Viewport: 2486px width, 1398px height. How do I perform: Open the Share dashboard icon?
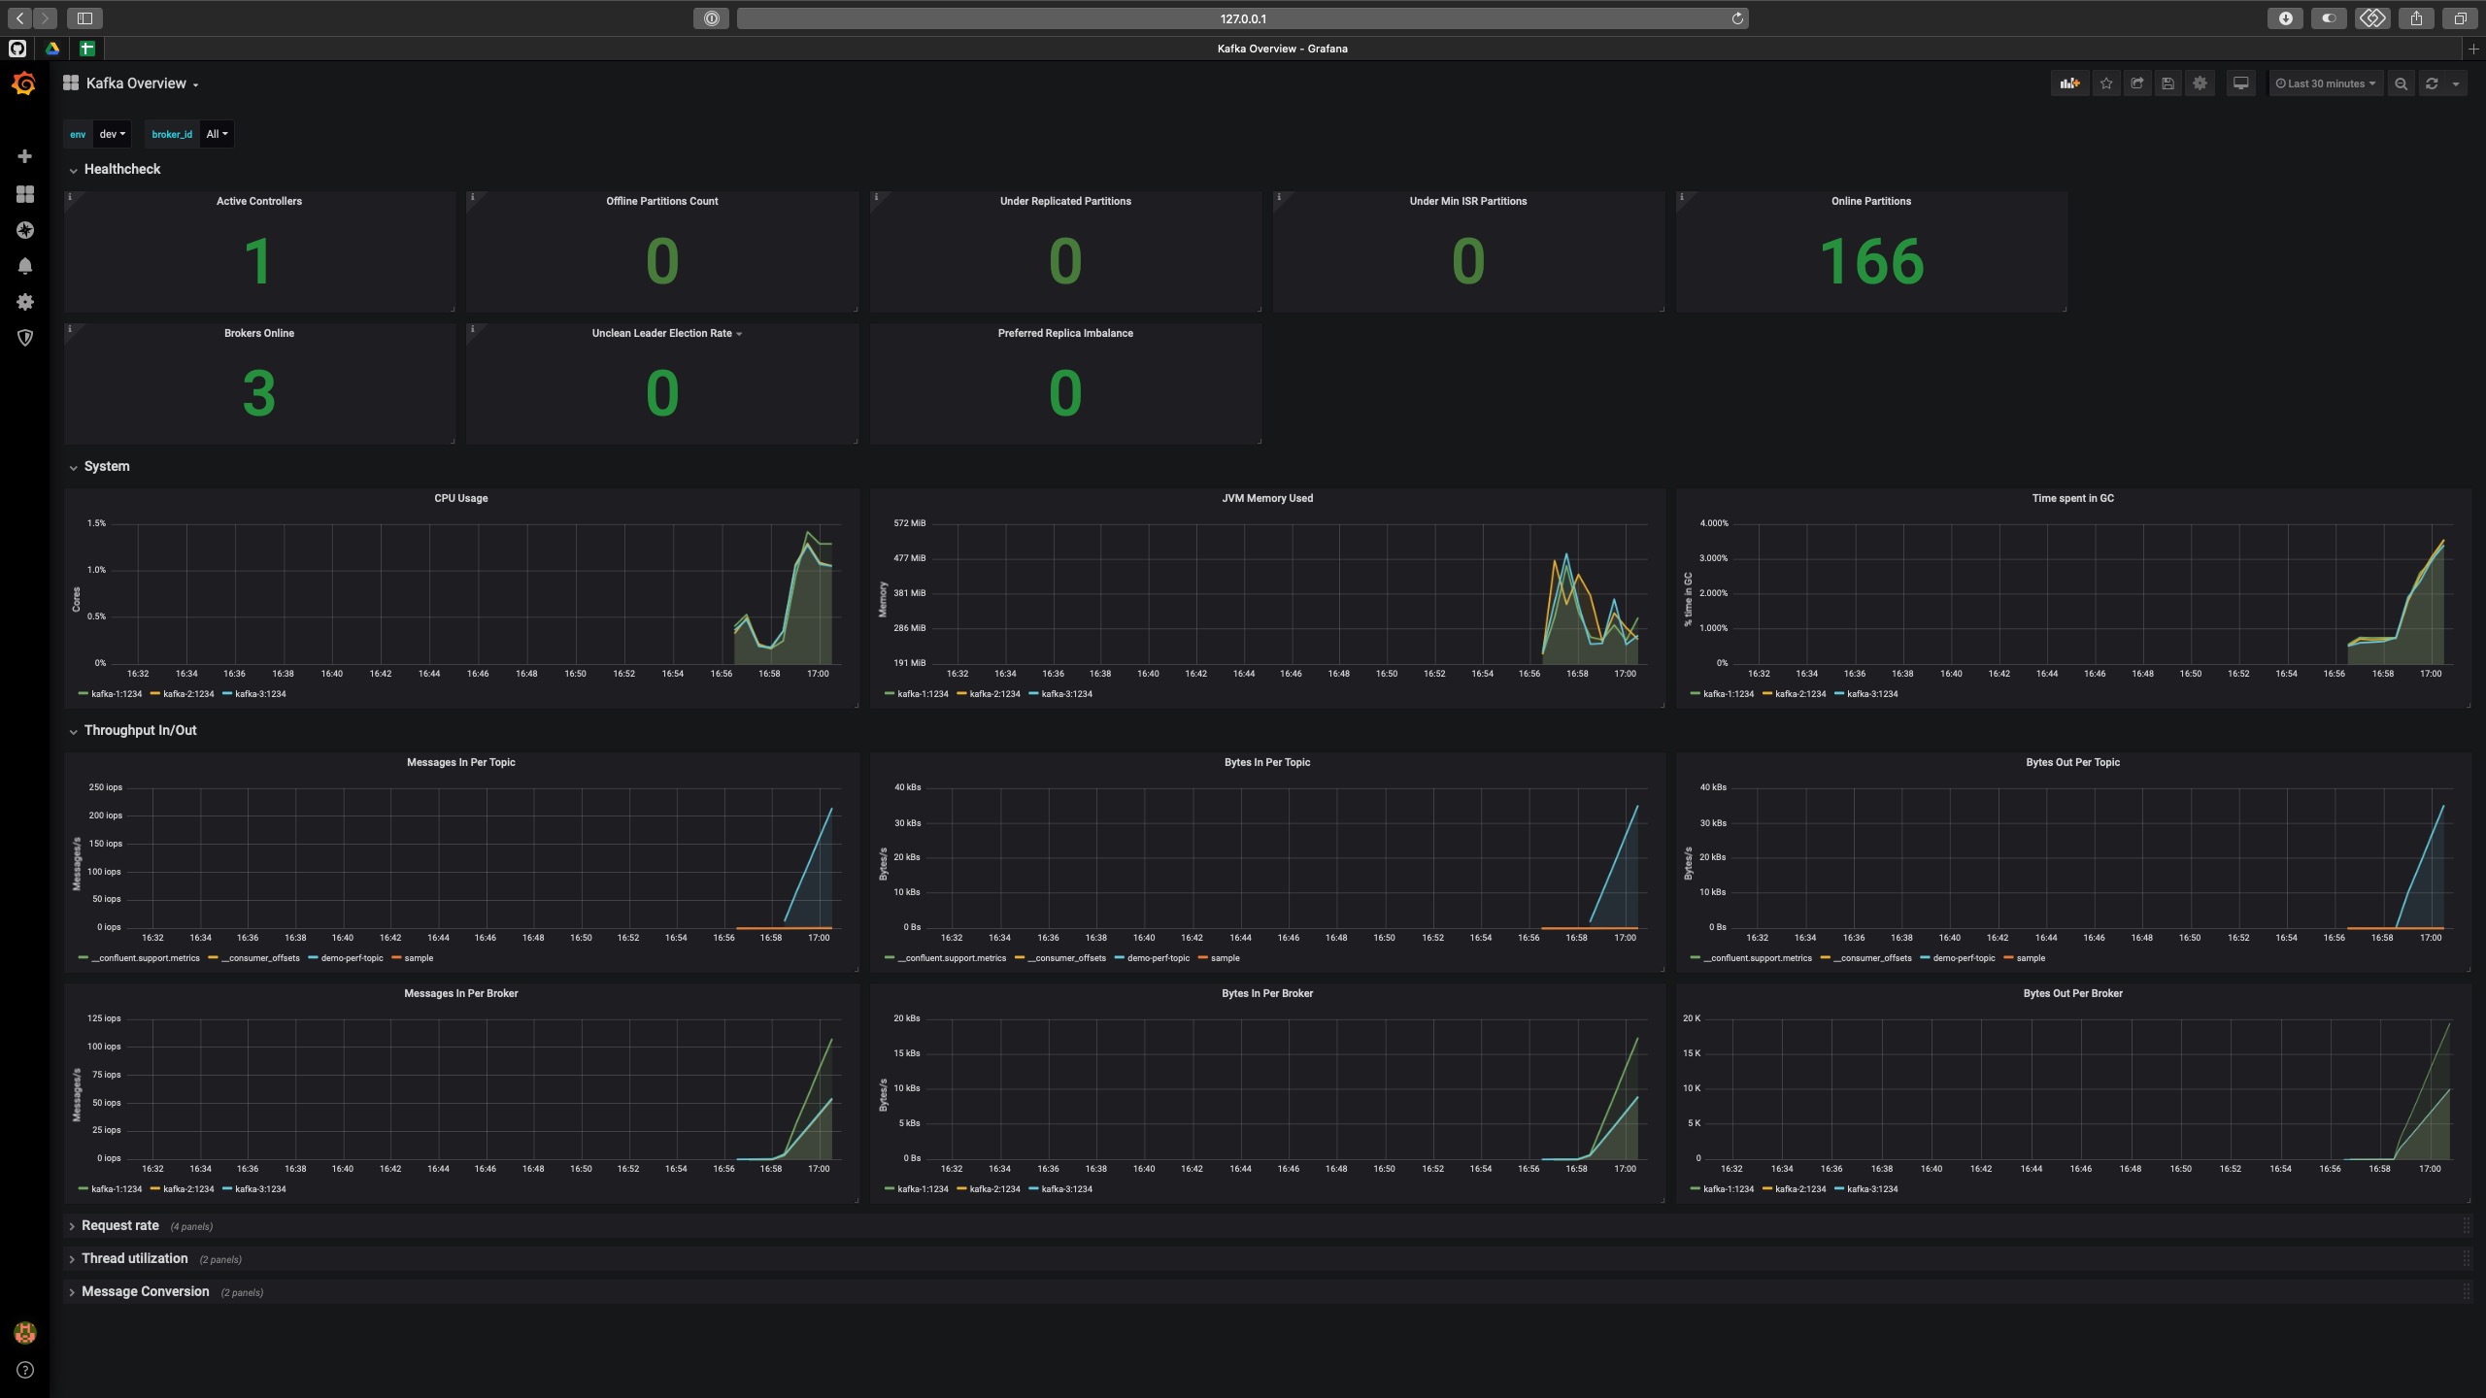2137,83
